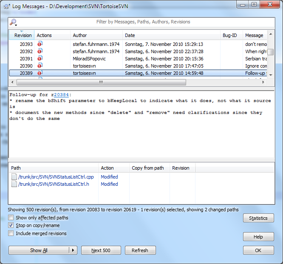Sort changed paths by the Action column header
The height and width of the screenshot is (264, 283).
[x=108, y=168]
